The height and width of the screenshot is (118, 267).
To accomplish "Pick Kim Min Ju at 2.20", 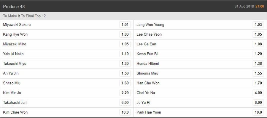I will [x=125, y=93].
